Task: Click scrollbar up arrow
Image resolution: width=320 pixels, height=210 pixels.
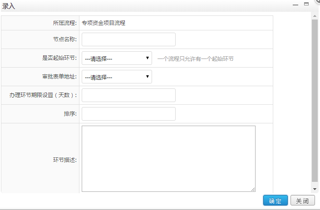Action: [315, 16]
